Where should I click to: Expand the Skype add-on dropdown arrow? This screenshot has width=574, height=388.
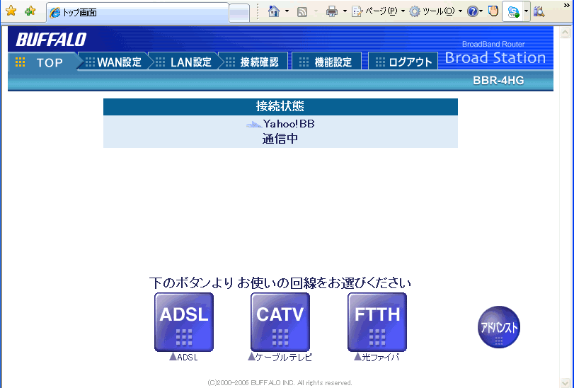(526, 12)
